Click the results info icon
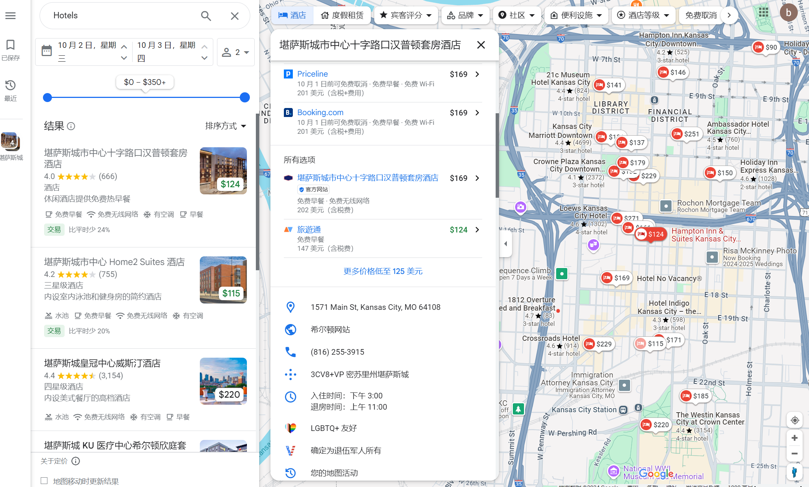 tap(71, 126)
